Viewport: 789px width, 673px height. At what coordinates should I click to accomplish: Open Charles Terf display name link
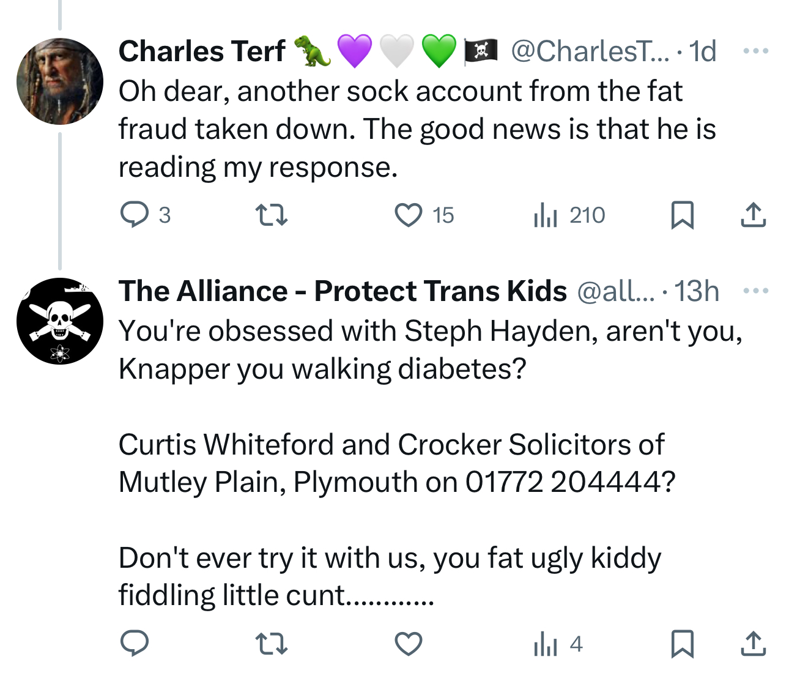(x=202, y=51)
